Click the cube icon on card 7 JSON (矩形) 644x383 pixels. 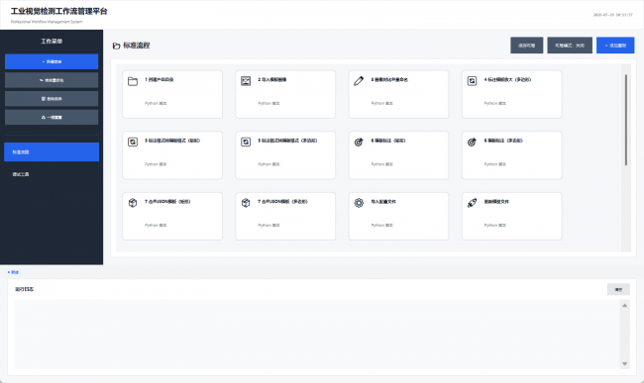pyautogui.click(x=133, y=203)
